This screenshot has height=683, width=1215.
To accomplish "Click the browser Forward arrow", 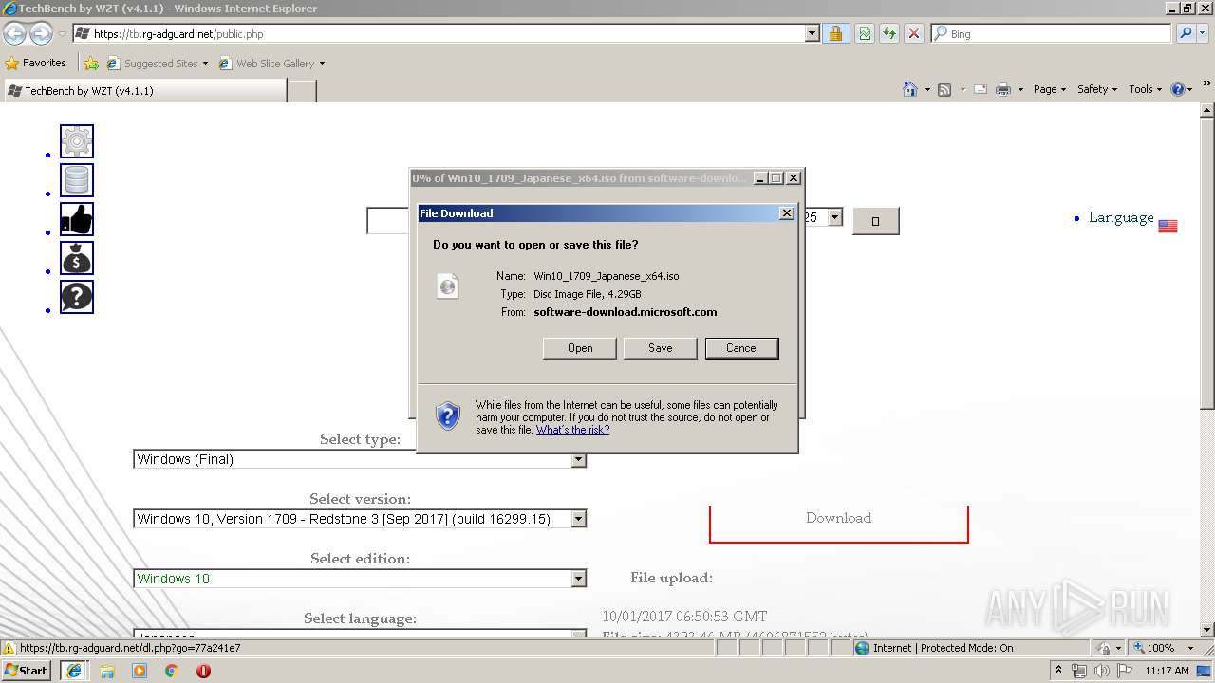I will click(x=41, y=34).
